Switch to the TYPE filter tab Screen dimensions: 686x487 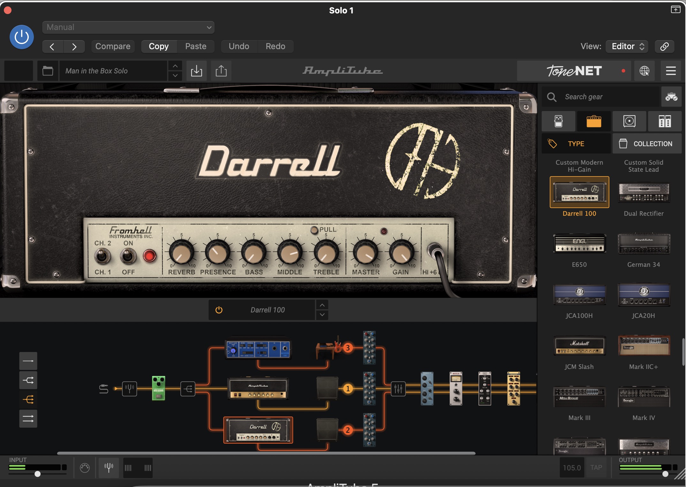576,144
